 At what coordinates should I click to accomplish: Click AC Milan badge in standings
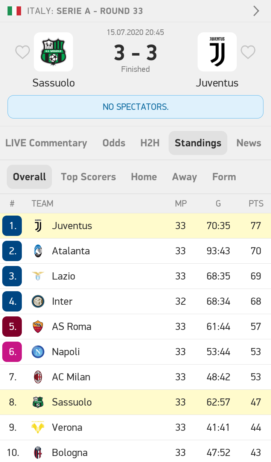tap(38, 377)
